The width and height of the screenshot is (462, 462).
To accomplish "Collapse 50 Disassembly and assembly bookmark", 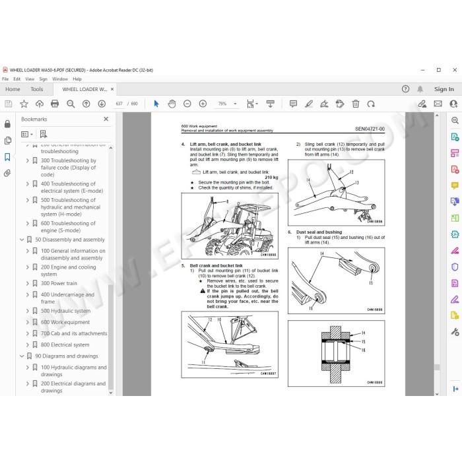I will (22, 240).
